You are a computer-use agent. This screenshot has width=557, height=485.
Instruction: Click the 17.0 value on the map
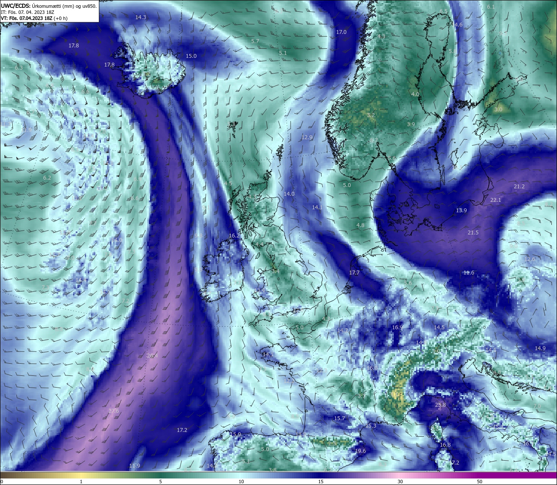tap(341, 32)
